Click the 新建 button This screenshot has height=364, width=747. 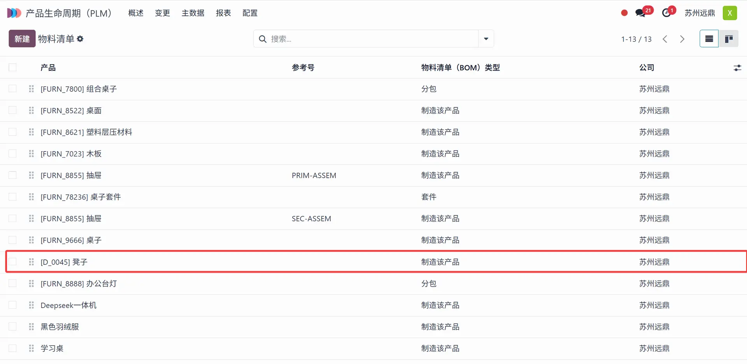[x=22, y=39]
